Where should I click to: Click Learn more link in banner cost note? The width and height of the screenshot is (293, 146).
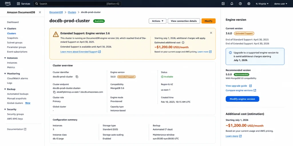tap(203, 52)
